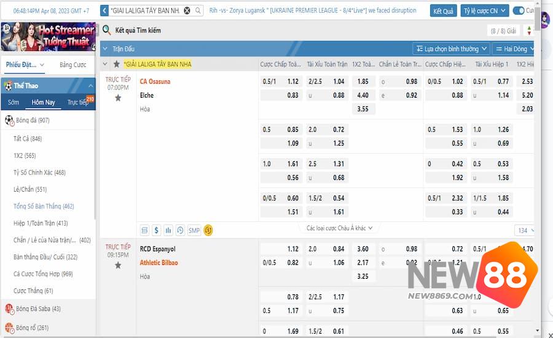Clear the search text with the X icon
The image size is (553, 338).
pyautogui.click(x=187, y=11)
